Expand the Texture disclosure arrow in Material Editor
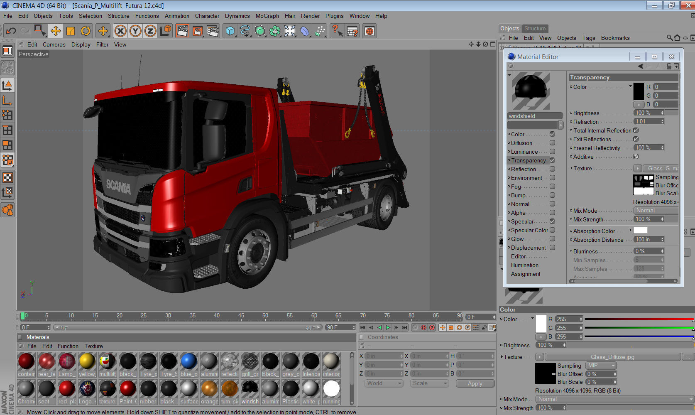This screenshot has height=415, width=695. click(571, 168)
